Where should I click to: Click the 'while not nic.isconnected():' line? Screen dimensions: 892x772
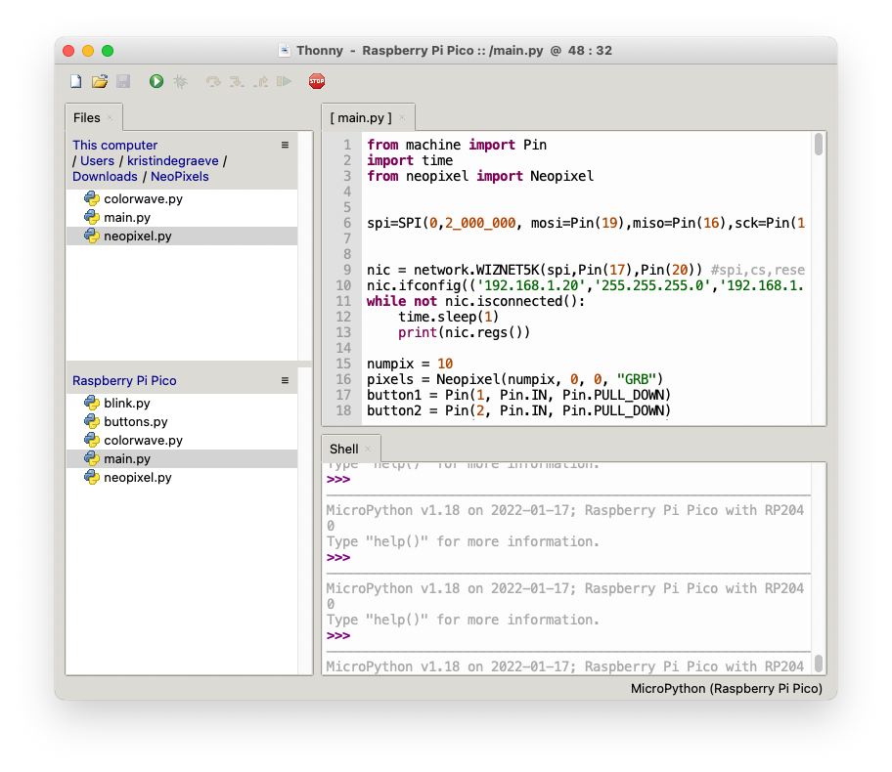pos(475,301)
